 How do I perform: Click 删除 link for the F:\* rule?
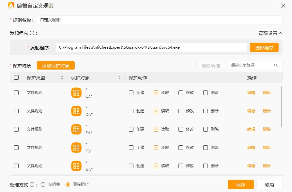coord(267,148)
